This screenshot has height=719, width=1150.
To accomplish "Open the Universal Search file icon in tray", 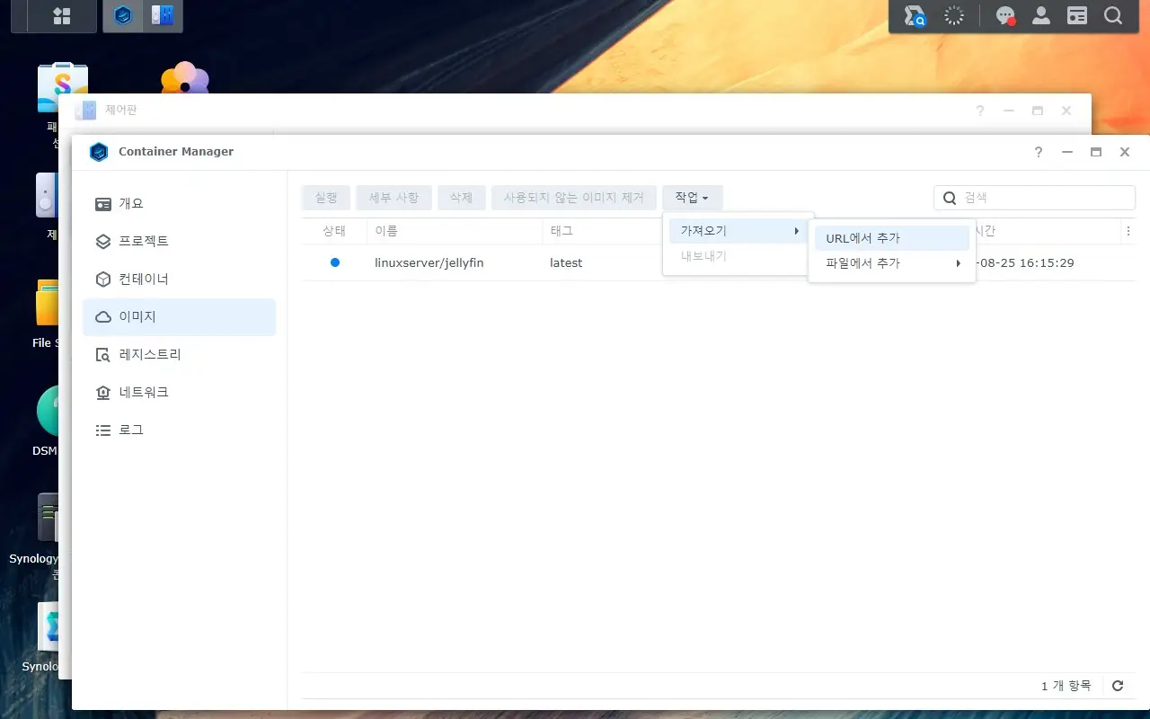I will pyautogui.click(x=915, y=15).
